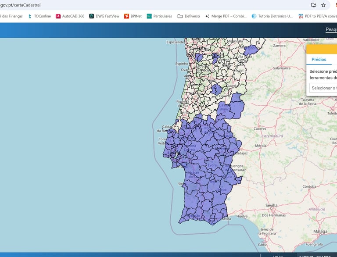Screen dimensions: 337x257
Task: Click the Andalucía region label
Action: 317,209
